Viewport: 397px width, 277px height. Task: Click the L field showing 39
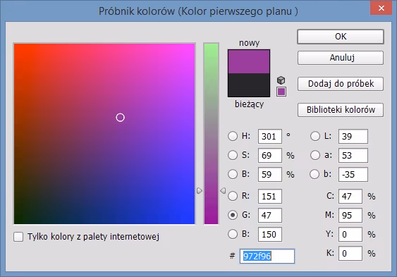[353, 136]
